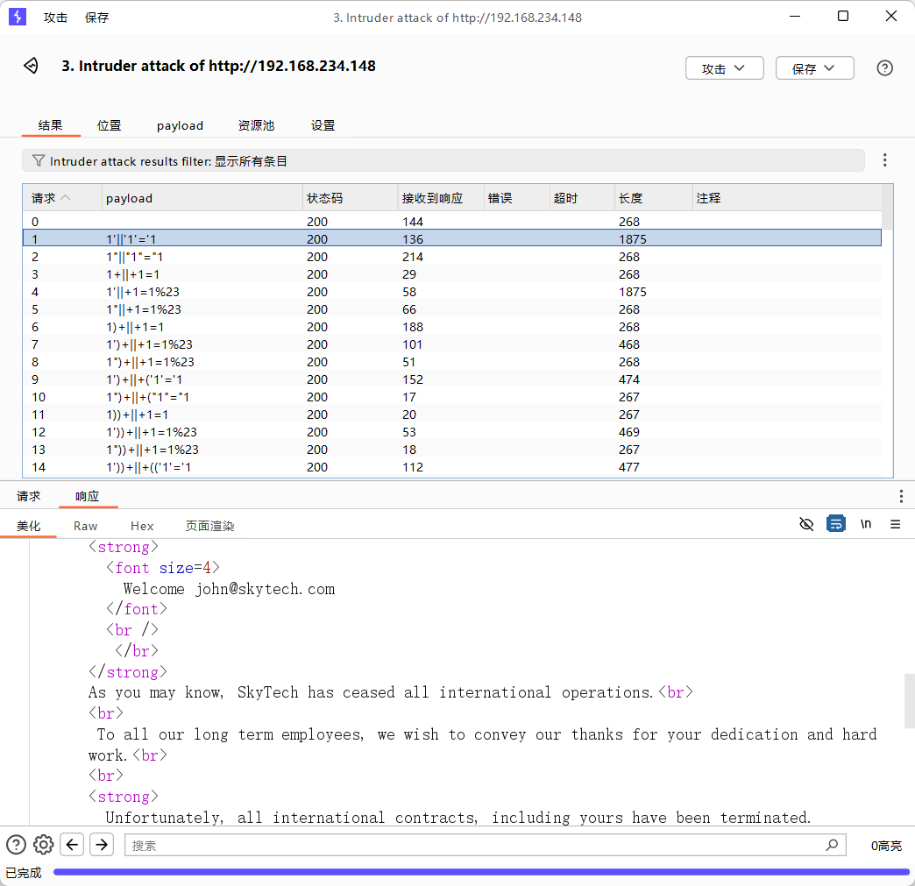This screenshot has height=886, width=915.
Task: Select the 美化 view tab
Action: [x=29, y=525]
